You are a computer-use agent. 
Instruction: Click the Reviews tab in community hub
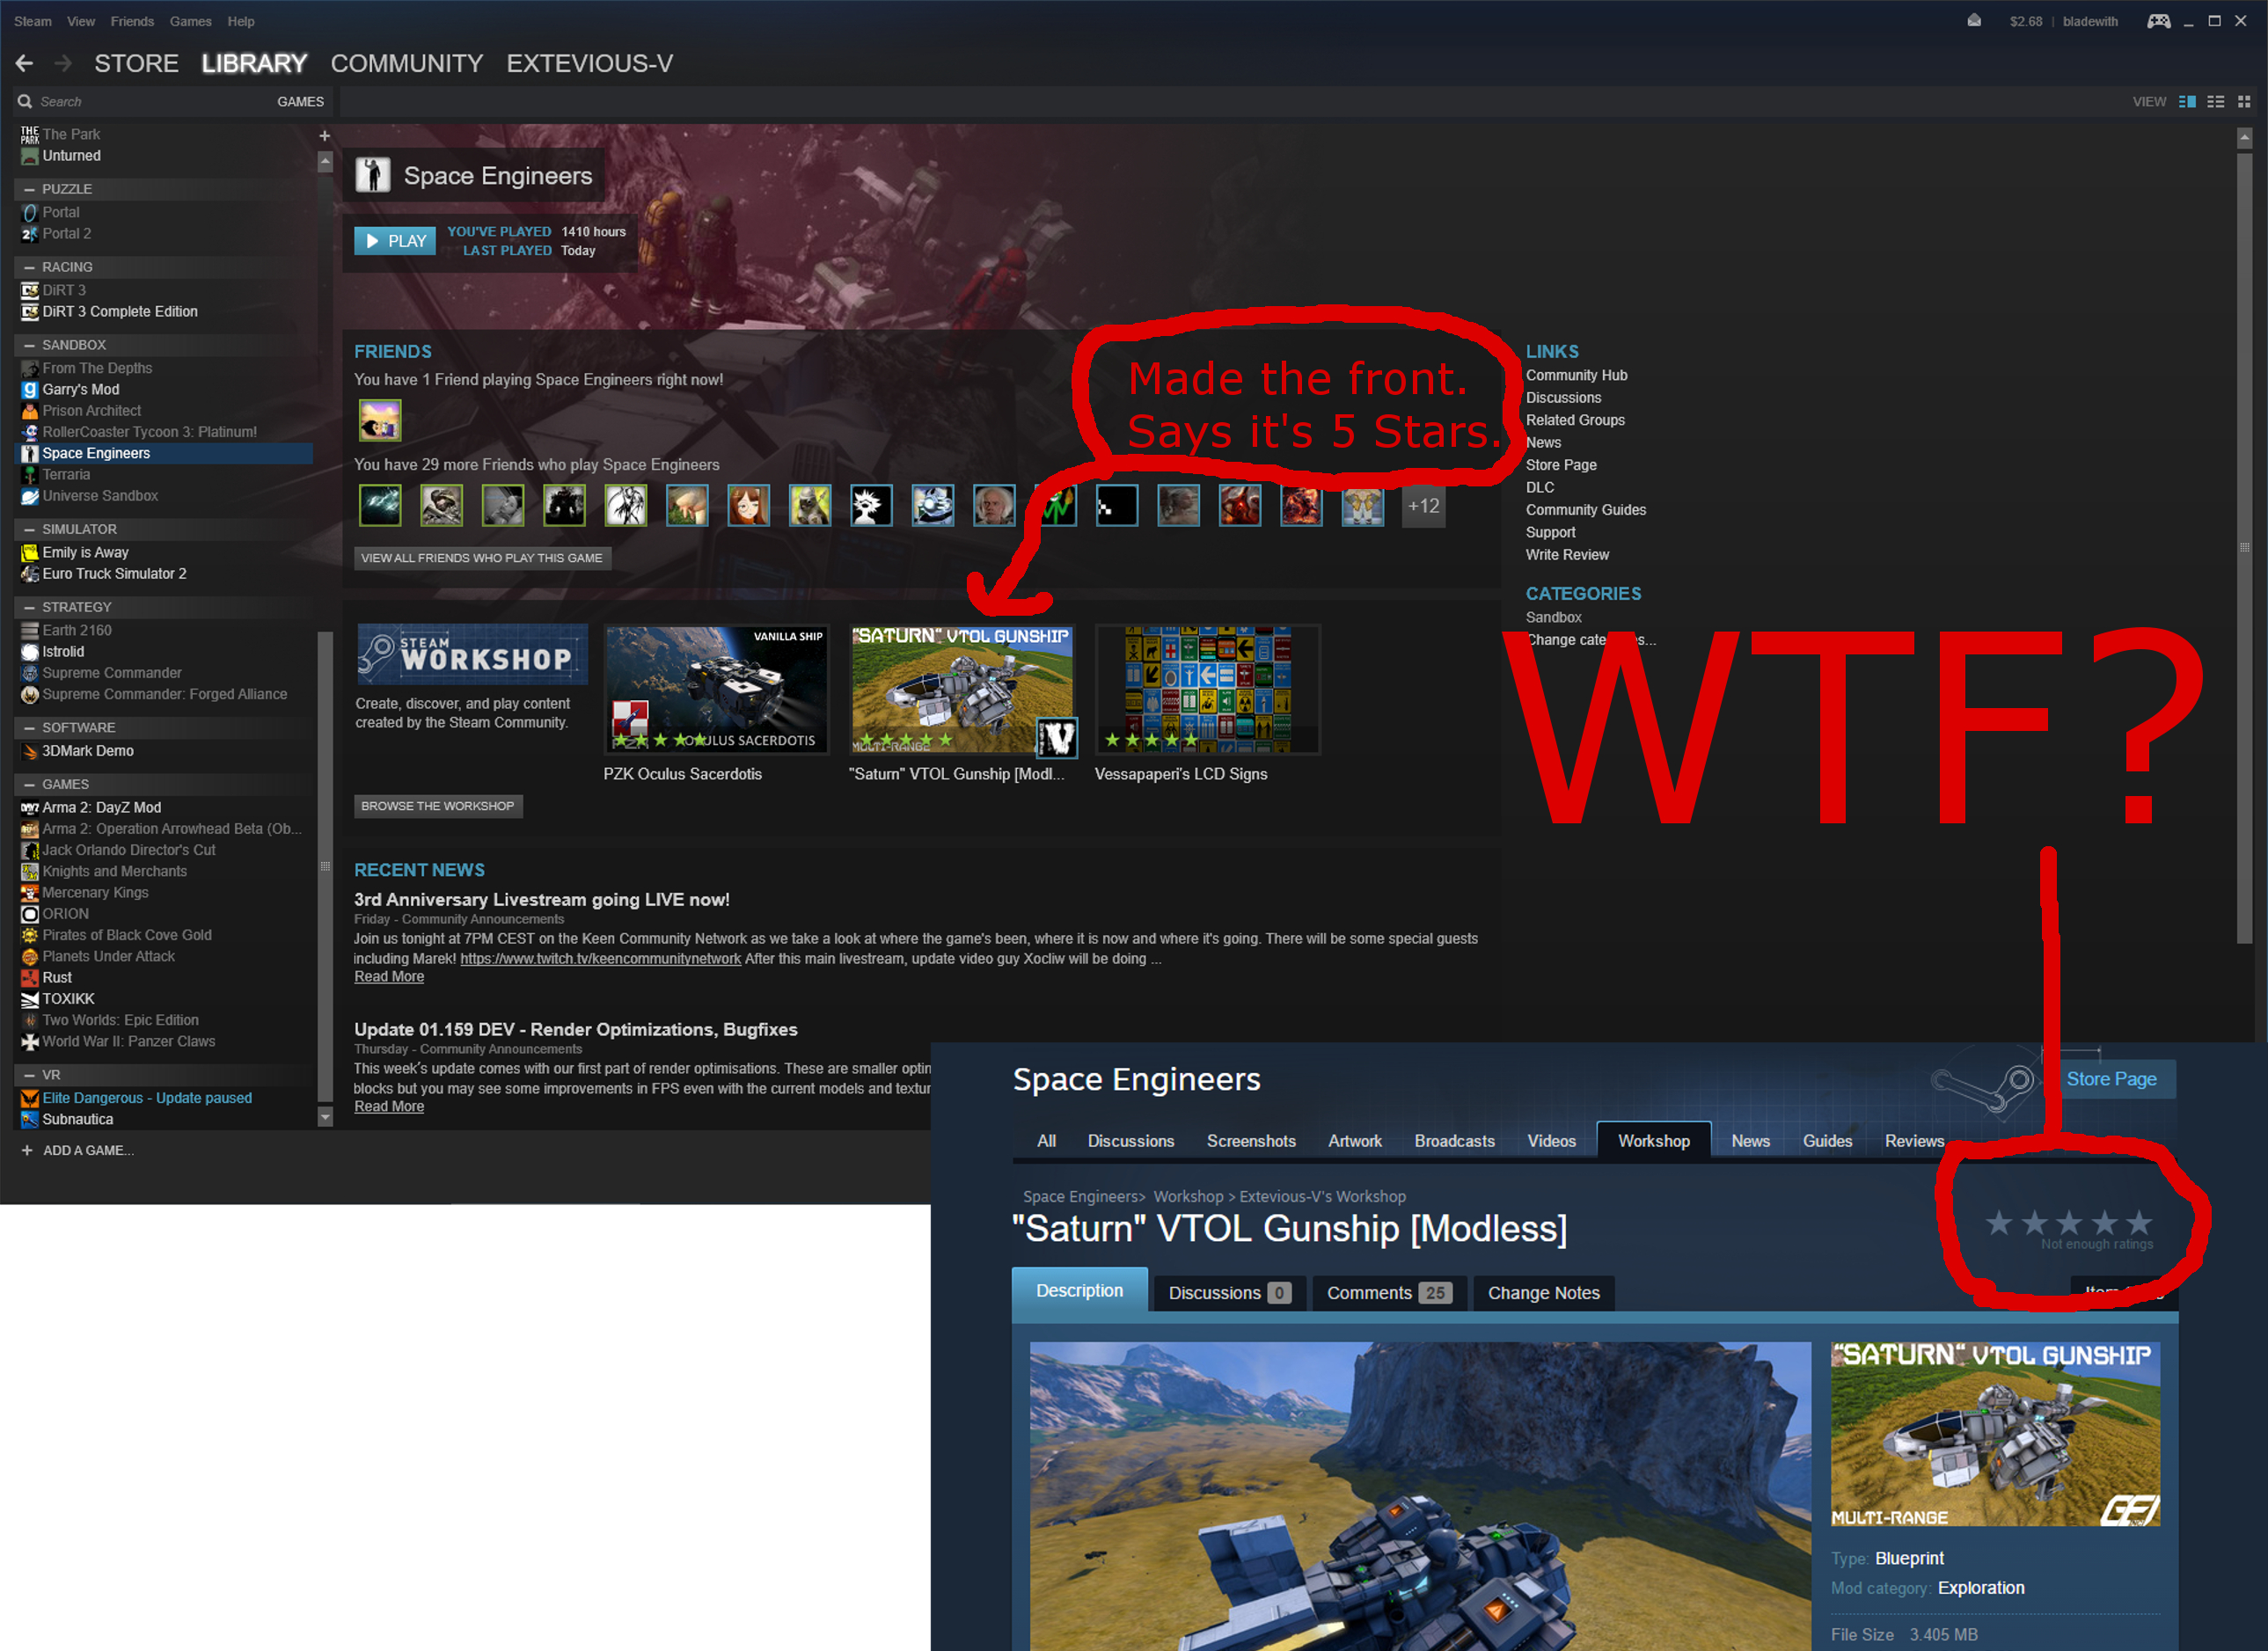1916,1141
